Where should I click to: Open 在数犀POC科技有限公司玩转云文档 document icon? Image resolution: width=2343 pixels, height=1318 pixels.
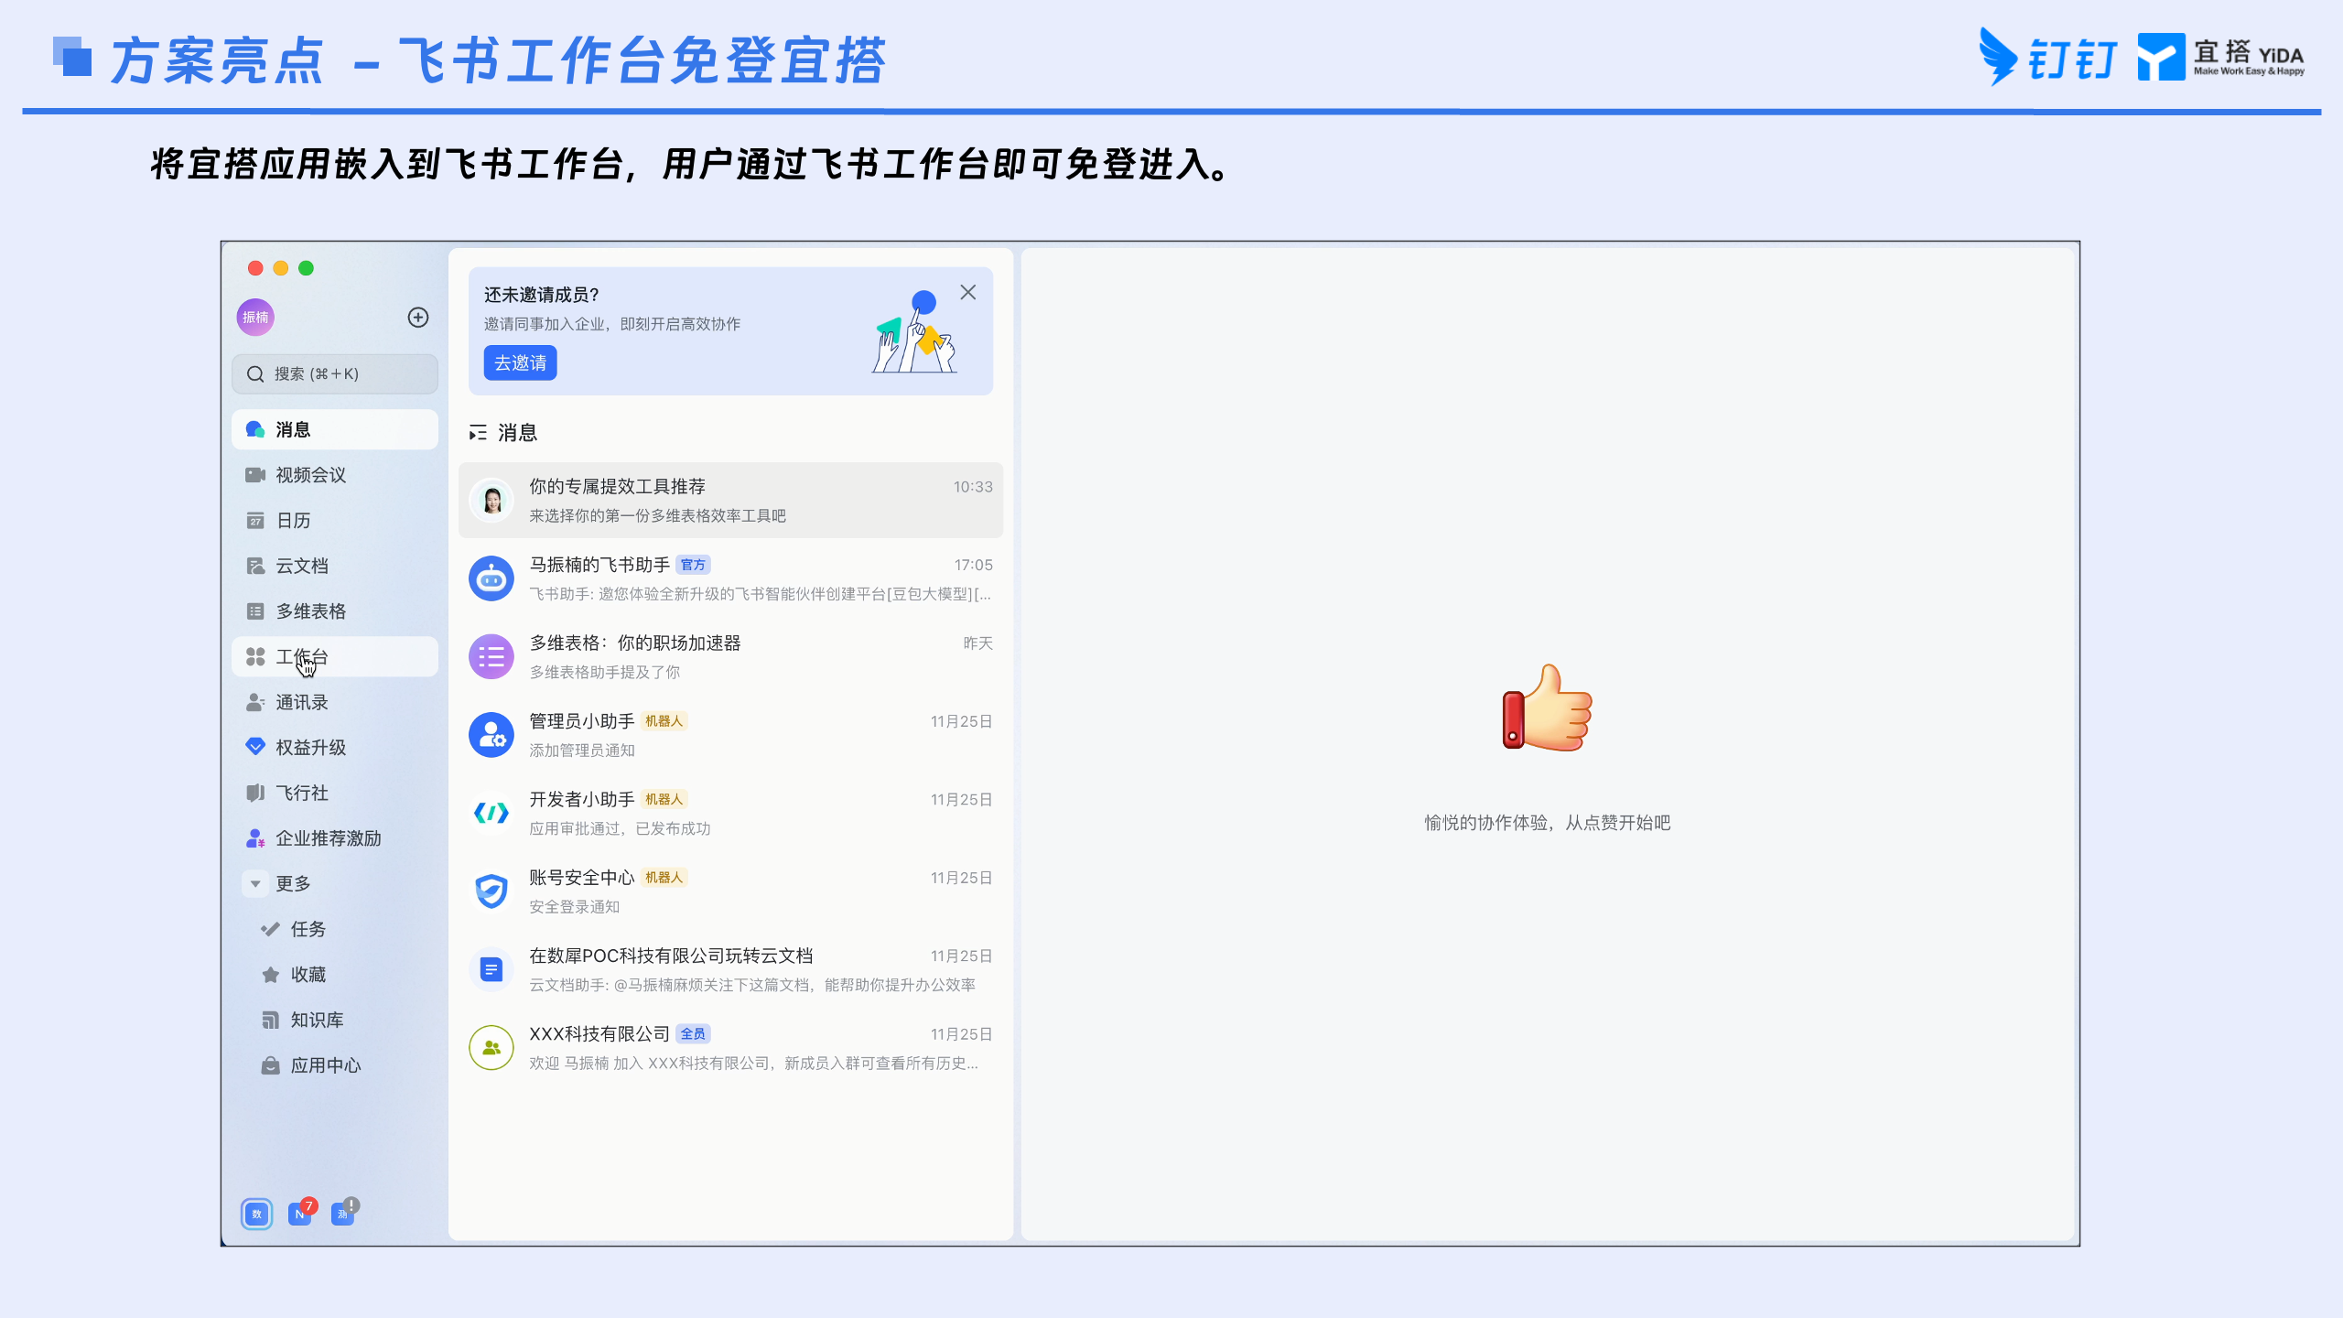pyautogui.click(x=491, y=969)
